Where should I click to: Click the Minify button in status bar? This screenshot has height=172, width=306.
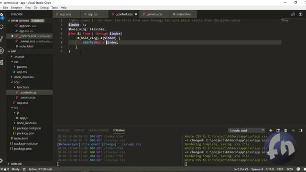[15, 169]
